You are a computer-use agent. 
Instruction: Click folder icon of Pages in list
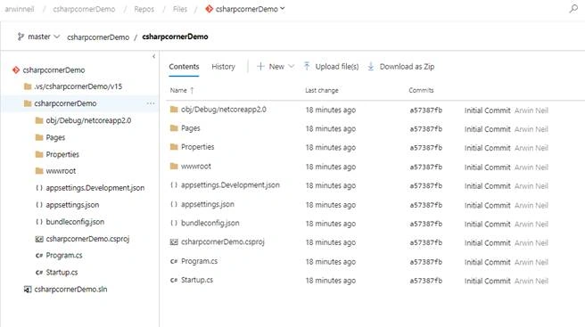coord(174,128)
